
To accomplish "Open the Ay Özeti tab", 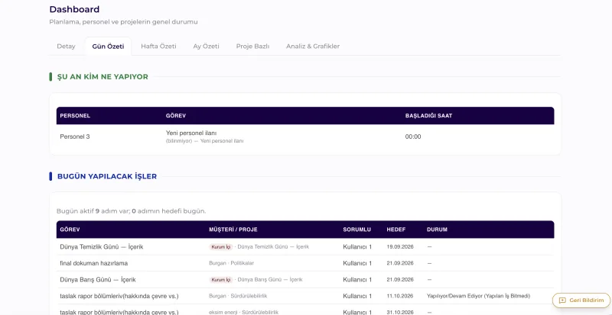I will click(206, 47).
